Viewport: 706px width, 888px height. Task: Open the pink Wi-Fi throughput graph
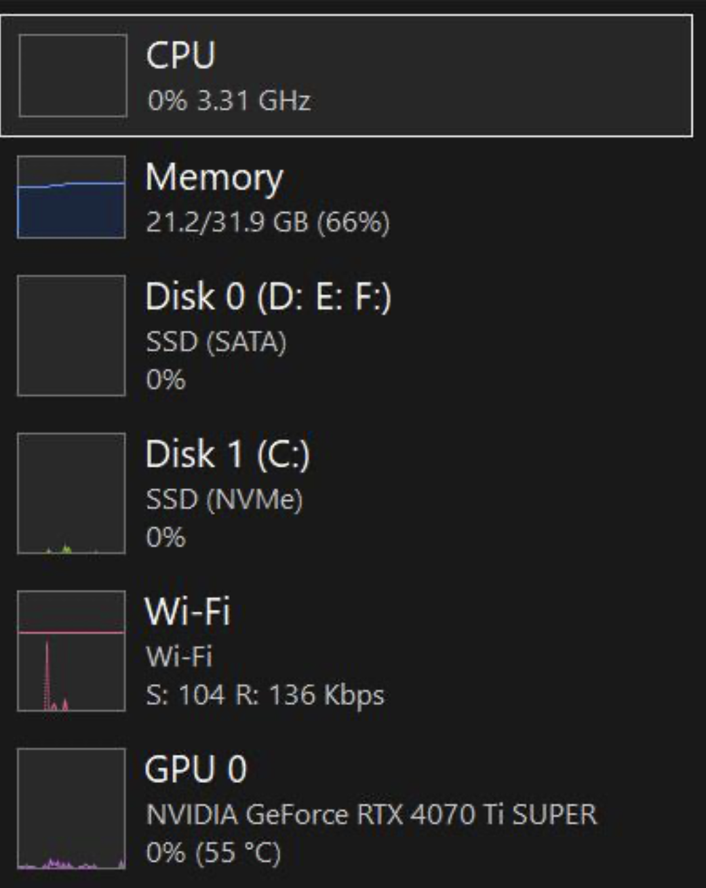(71, 651)
